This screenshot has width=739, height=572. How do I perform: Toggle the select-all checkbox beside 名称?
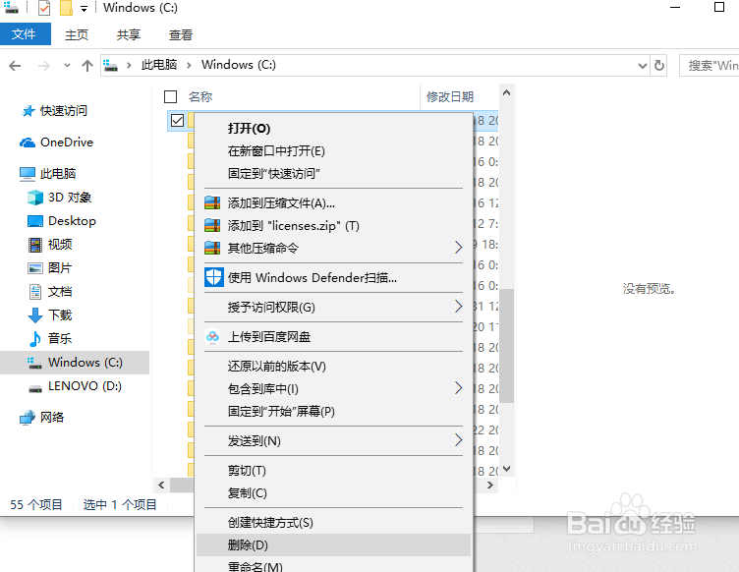tap(170, 96)
